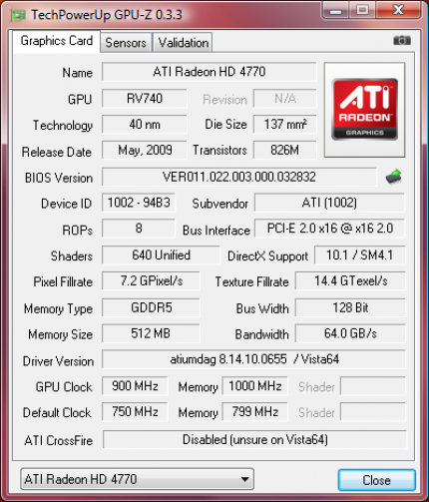Click the ROPs value 8
This screenshot has width=429, height=502.
139,229
